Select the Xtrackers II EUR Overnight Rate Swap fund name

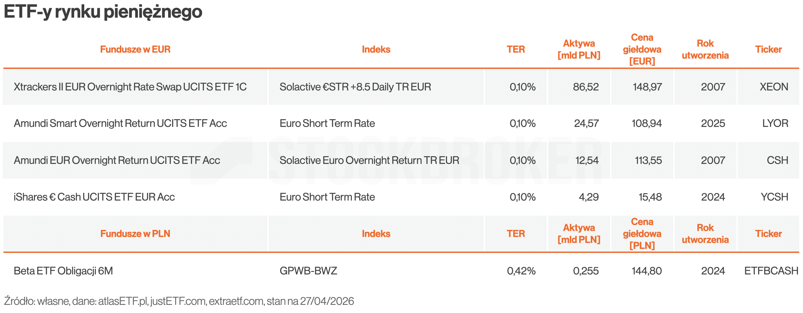tap(130, 87)
